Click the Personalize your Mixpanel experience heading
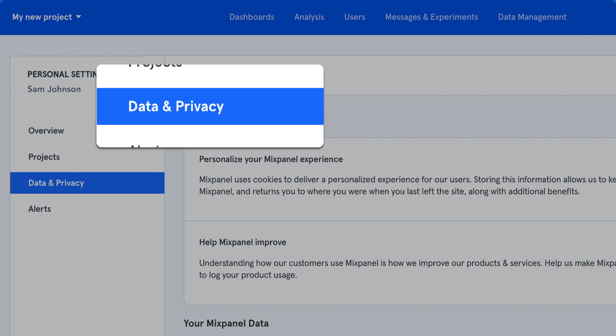Image resolution: width=616 pixels, height=336 pixels. pos(271,159)
